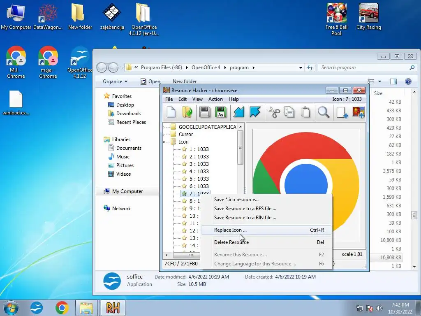Click the Copy pages icon in Resource Hacker

(289, 112)
